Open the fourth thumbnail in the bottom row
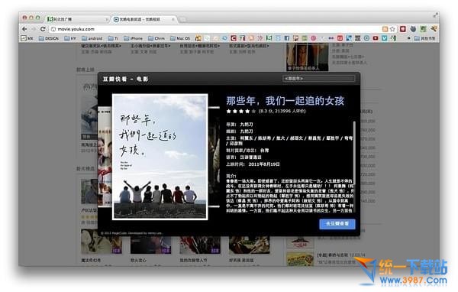Image resolution: width=458 pixels, height=292 pixels. (x=249, y=245)
